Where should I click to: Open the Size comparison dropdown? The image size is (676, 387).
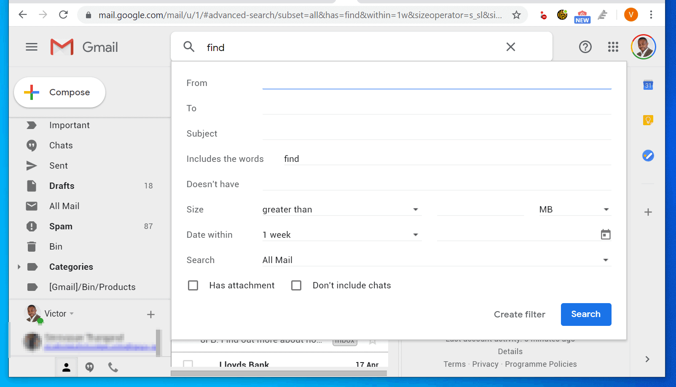(x=415, y=209)
